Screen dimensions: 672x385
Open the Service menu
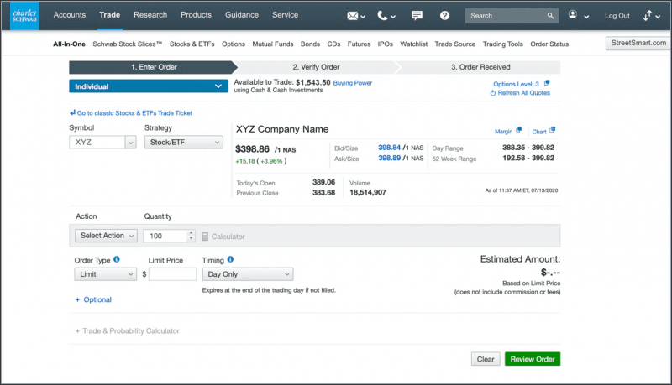pos(285,15)
